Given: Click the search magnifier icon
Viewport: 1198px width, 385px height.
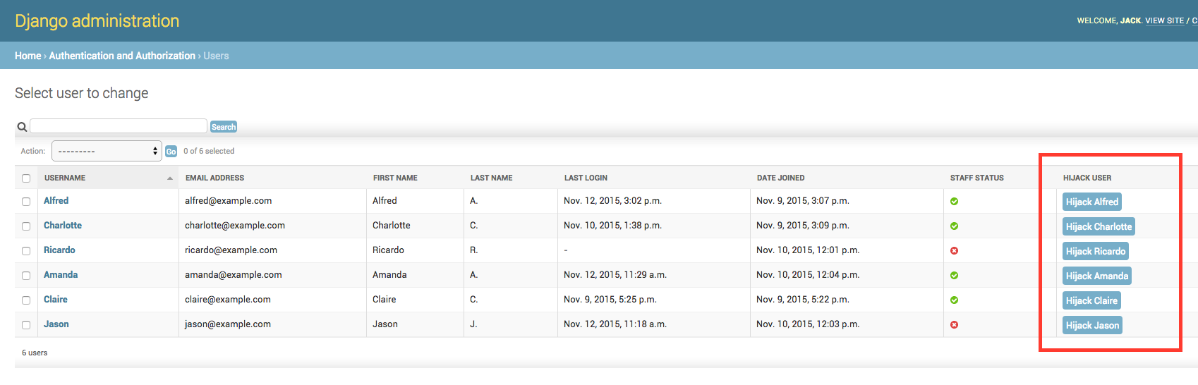Looking at the screenshot, I should pyautogui.click(x=22, y=127).
